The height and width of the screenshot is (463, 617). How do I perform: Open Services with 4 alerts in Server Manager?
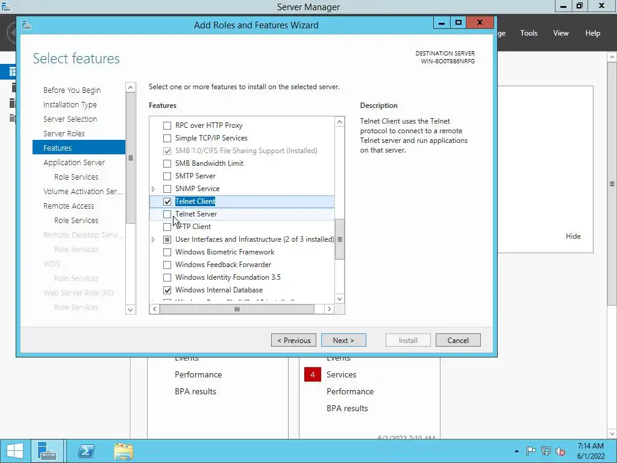tap(341, 375)
